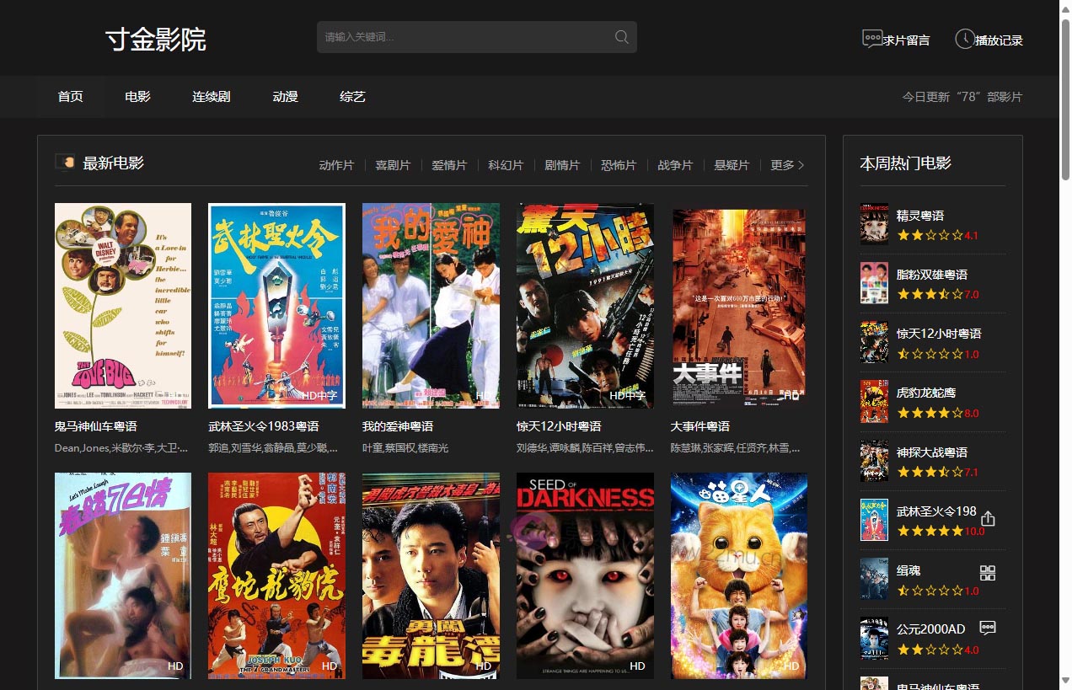Open 播放记录 clock history icon

pyautogui.click(x=964, y=39)
